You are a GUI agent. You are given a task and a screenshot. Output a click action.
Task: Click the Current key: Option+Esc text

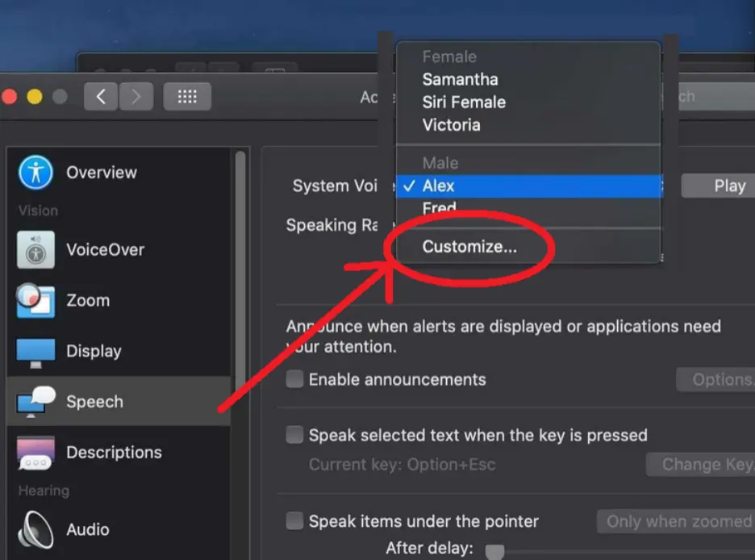(x=402, y=465)
